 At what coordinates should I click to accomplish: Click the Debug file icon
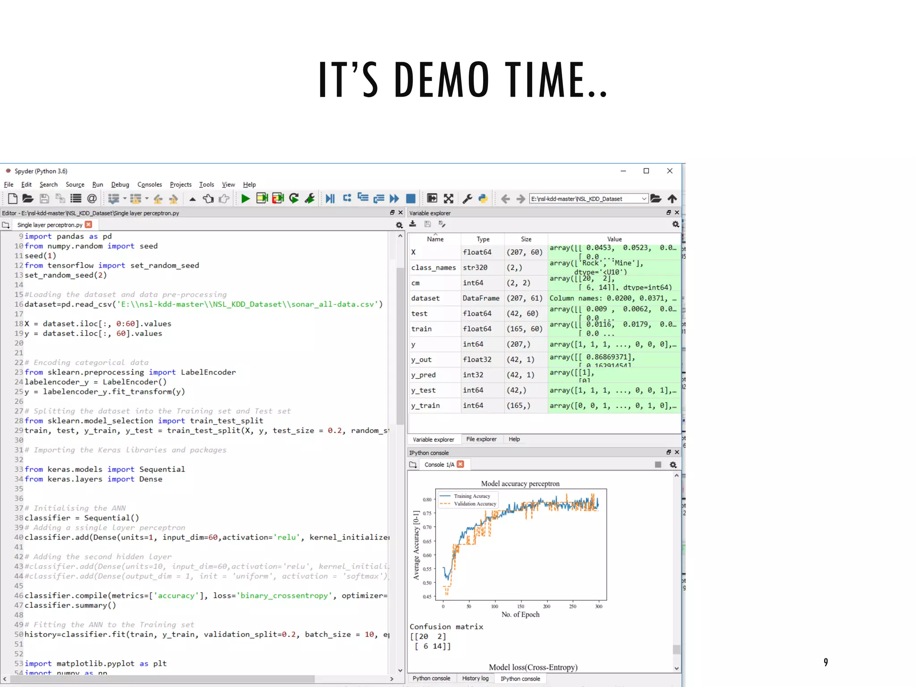[x=330, y=199]
